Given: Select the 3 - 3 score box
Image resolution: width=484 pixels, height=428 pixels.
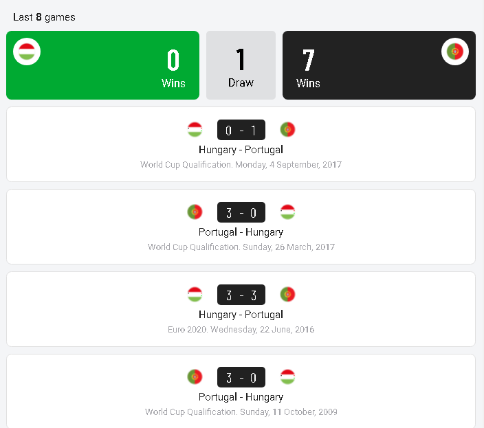Looking at the screenshot, I should click(241, 295).
